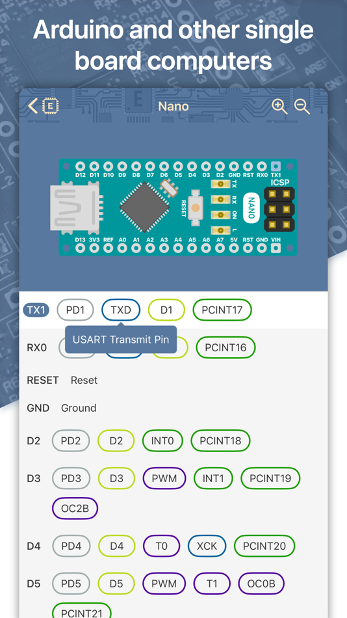This screenshot has width=347, height=618.
Task: Select the TX1 pin label in list
Action: pos(36,310)
